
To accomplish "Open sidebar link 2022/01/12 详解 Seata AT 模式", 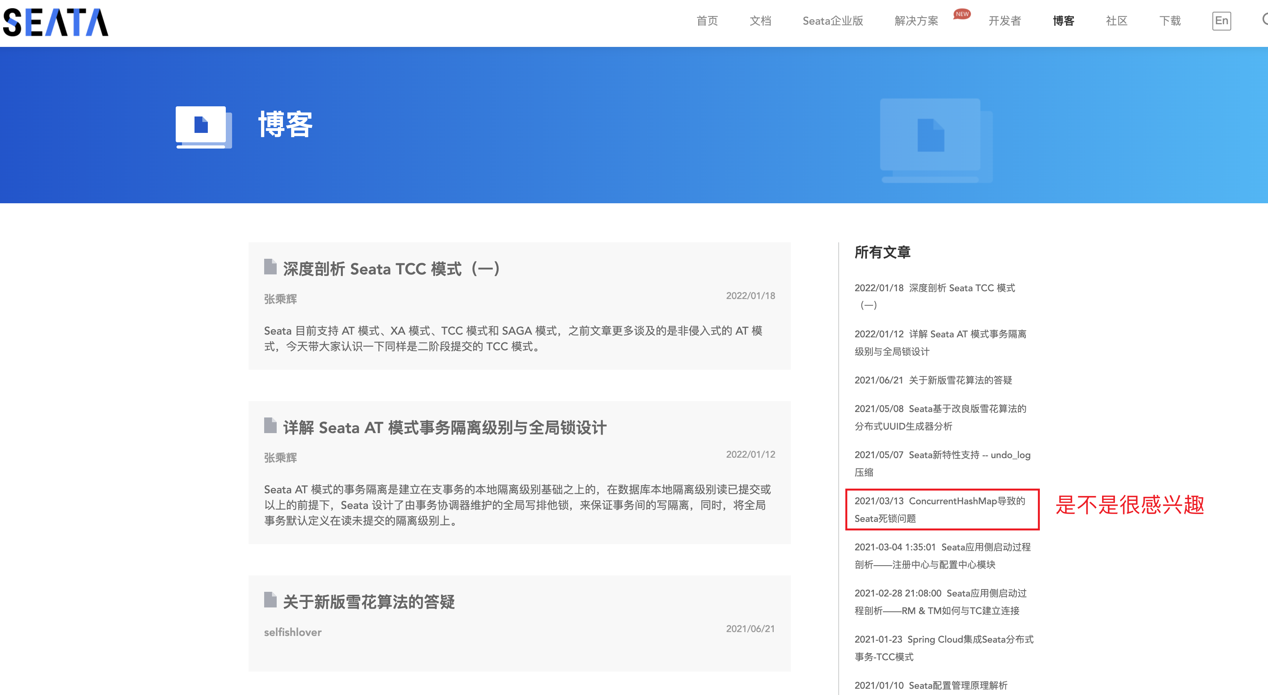I will click(940, 342).
